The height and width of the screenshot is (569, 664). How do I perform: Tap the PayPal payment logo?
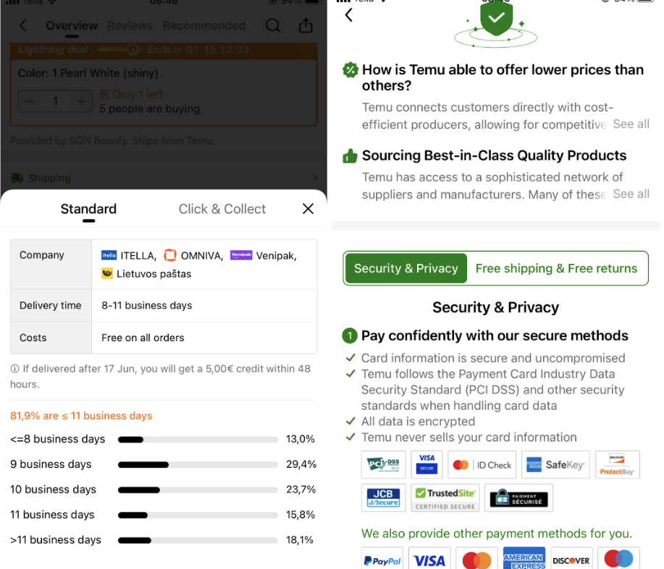click(382, 559)
